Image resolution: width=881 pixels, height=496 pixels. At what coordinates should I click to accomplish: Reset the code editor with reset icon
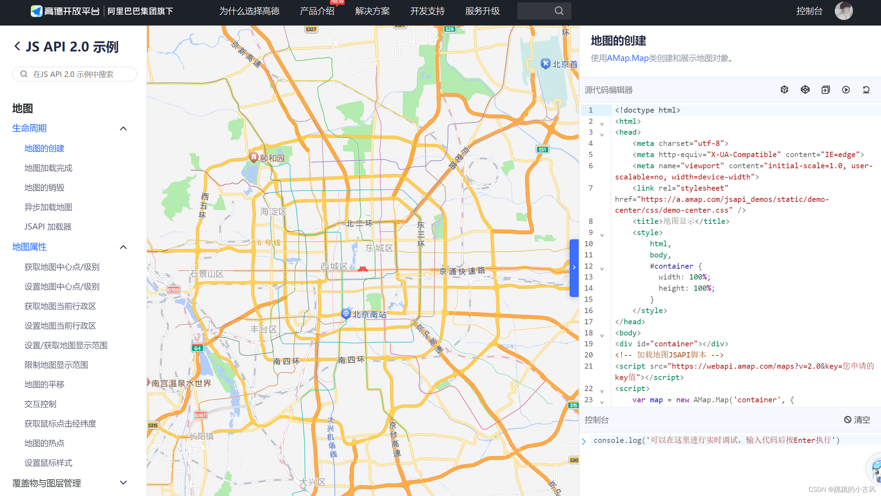click(x=866, y=90)
